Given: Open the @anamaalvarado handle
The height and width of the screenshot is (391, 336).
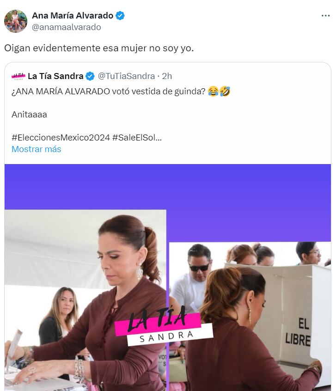Looking at the screenshot, I should coord(67,27).
